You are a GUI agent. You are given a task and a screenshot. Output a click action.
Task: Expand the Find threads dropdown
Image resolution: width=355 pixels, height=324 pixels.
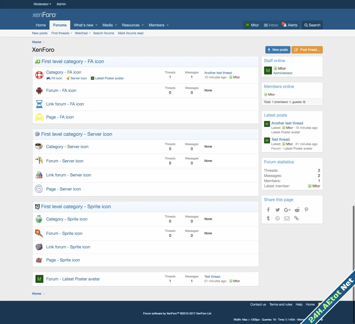pos(62,33)
